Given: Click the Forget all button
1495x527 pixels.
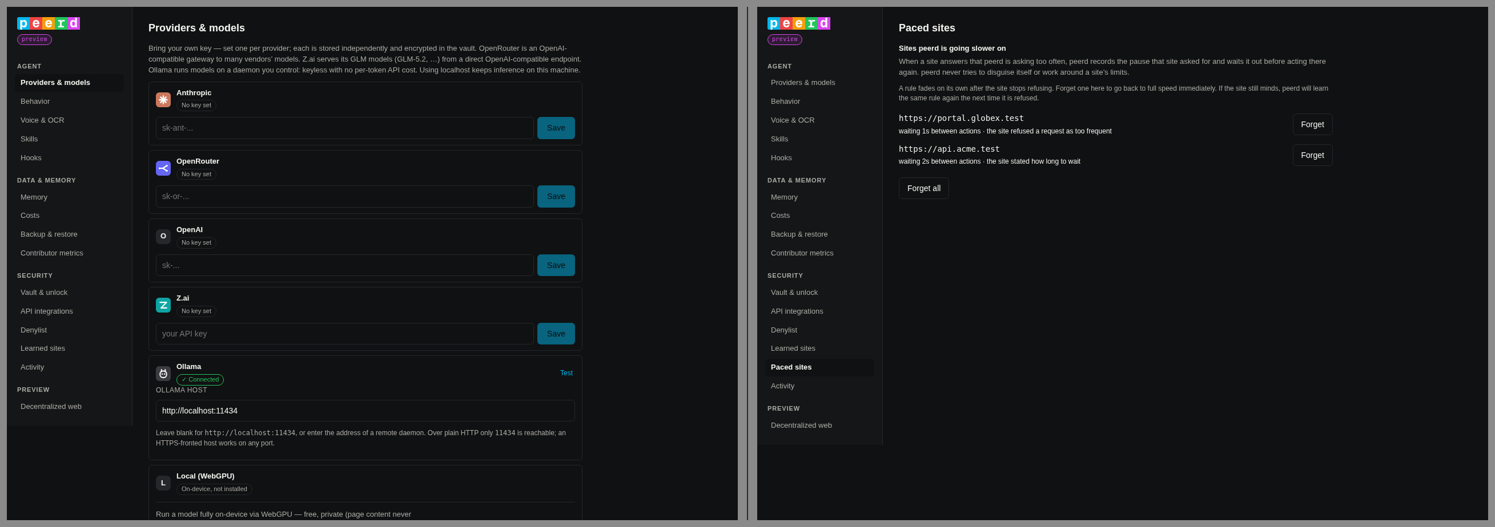Looking at the screenshot, I should (923, 188).
